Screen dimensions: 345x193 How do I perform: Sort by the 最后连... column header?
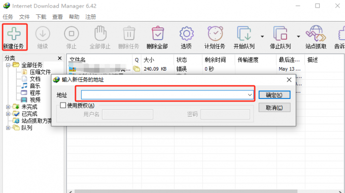click(290, 60)
